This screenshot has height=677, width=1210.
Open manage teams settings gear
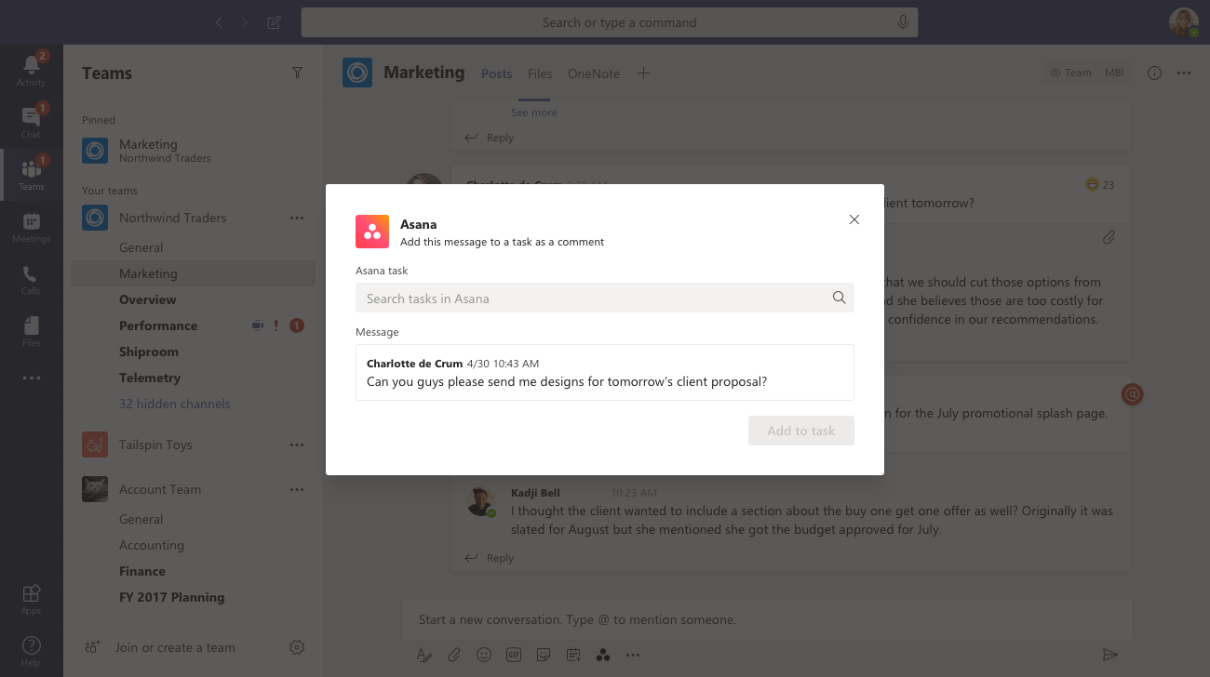point(297,647)
